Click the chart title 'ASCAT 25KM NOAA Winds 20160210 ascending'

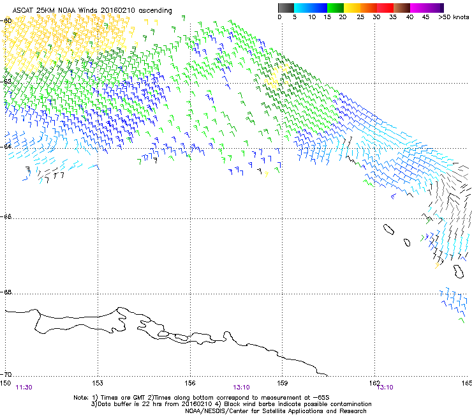pos(92,10)
